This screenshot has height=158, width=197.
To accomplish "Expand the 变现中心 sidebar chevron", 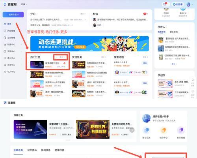I will click(x=21, y=51).
